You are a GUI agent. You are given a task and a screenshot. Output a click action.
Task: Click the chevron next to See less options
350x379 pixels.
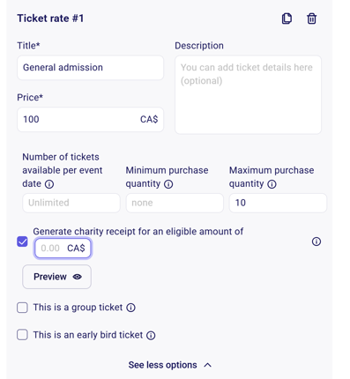(x=208, y=365)
